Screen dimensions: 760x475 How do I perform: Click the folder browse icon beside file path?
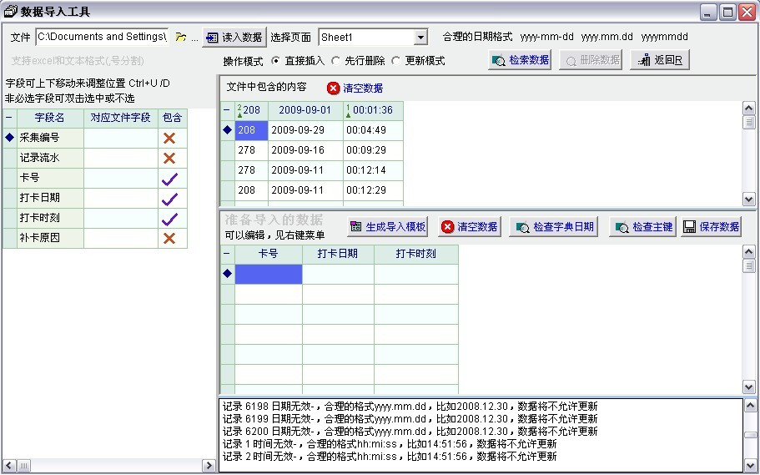[180, 38]
